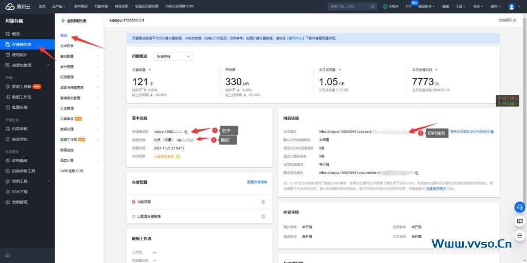
Task: Click the search magnifier icon
Action: tap(373, 7)
